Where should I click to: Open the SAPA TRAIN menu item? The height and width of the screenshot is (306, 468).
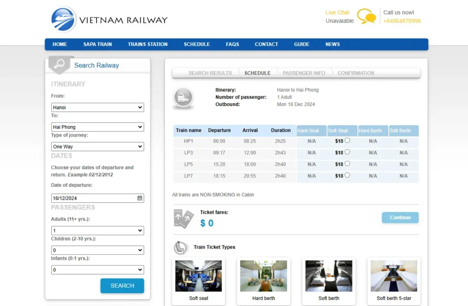[x=98, y=44]
